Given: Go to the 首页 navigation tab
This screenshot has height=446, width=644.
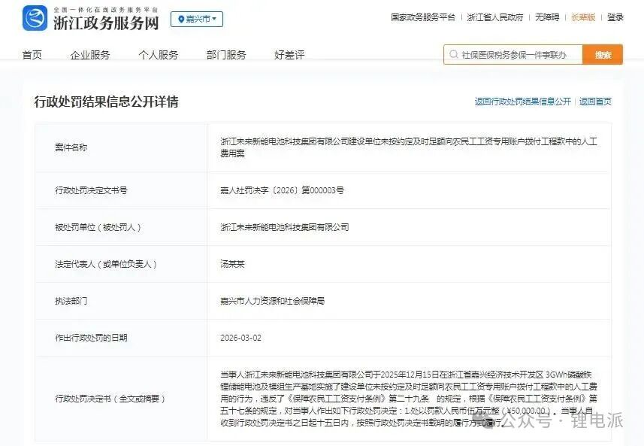Looking at the screenshot, I should tap(32, 55).
